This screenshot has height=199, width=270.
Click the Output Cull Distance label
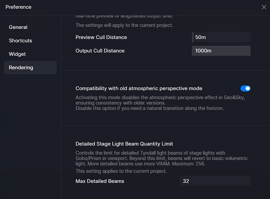coord(100,51)
